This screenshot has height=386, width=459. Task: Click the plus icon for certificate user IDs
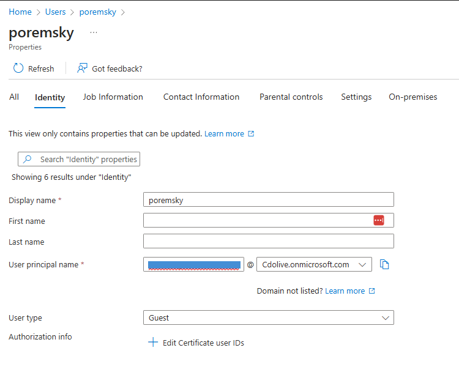pos(153,342)
